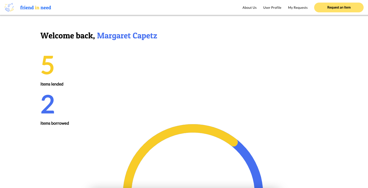The image size is (368, 188).
Task: Open My Requests
Action: coord(298,7)
